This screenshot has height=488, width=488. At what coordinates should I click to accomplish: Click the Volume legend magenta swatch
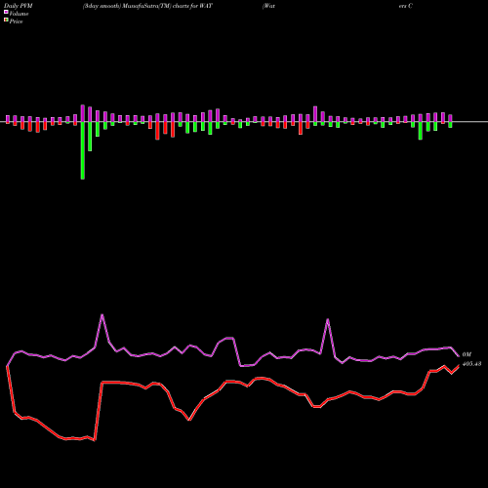point(6,12)
